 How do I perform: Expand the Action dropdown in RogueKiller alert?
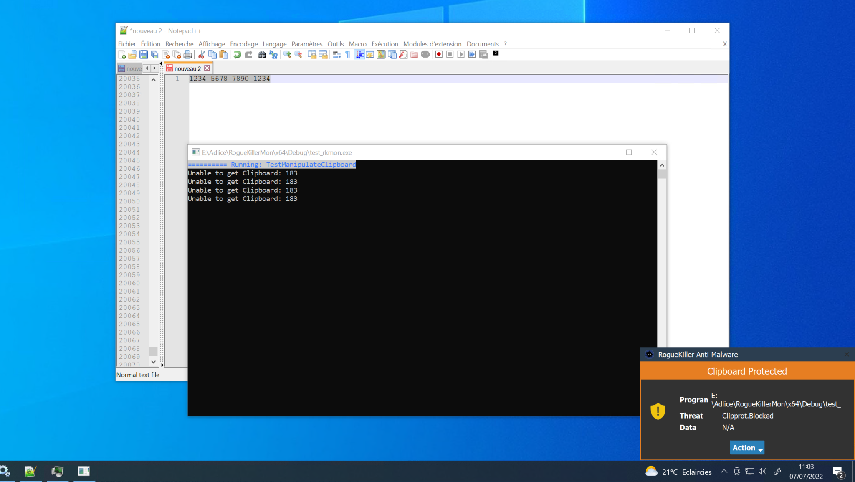coord(747,447)
